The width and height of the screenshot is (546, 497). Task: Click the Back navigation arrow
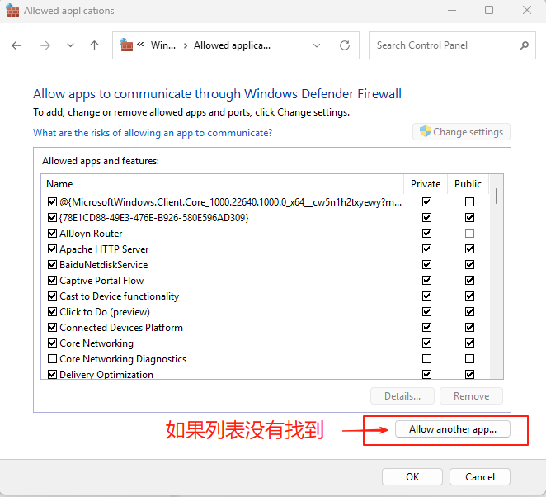tap(16, 45)
